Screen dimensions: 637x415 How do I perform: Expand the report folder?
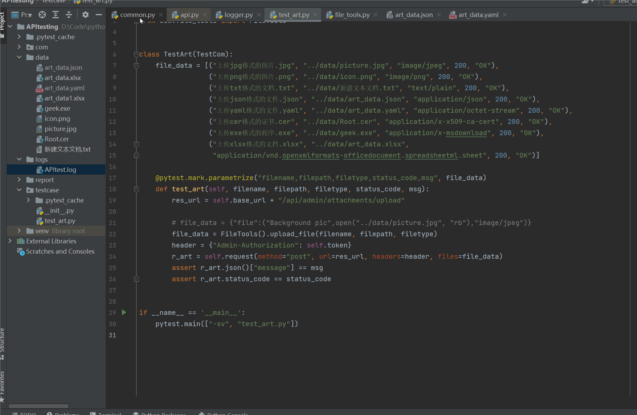click(19, 180)
